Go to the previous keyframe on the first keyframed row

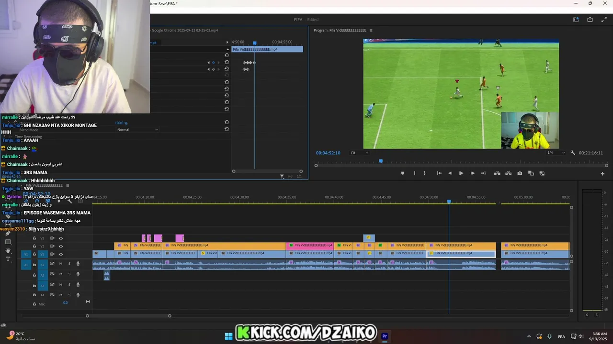(208, 63)
